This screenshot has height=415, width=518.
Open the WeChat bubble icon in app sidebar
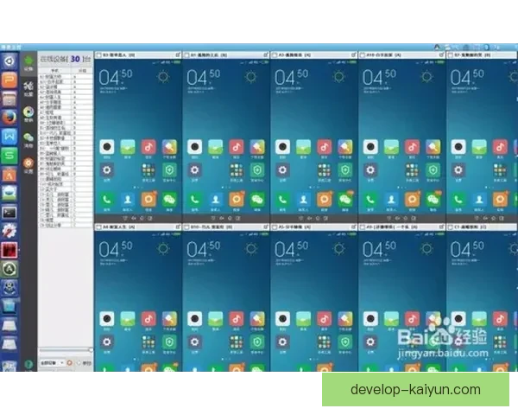(28, 136)
